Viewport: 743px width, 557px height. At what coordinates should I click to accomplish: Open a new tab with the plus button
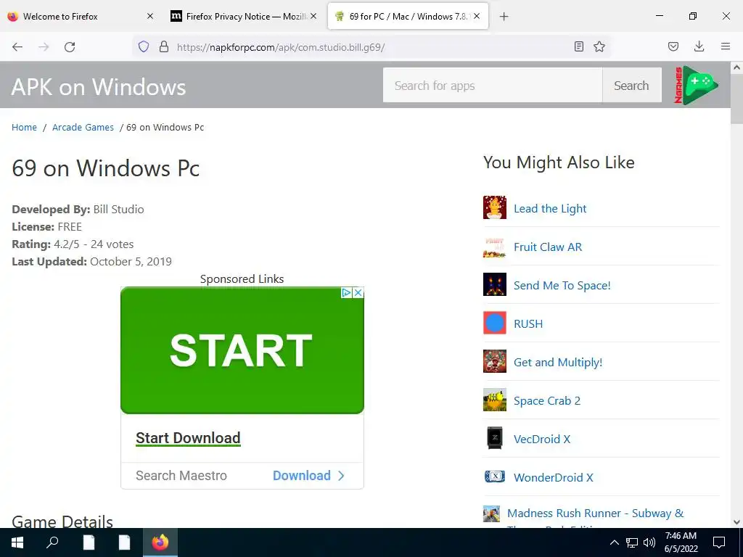(504, 17)
